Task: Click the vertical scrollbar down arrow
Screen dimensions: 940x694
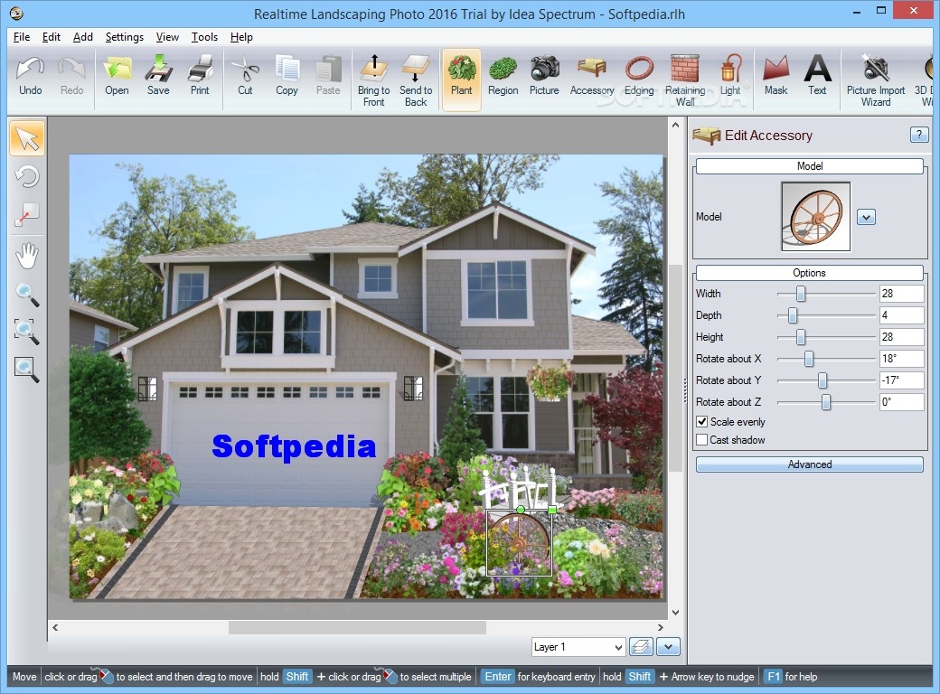Action: coord(676,613)
